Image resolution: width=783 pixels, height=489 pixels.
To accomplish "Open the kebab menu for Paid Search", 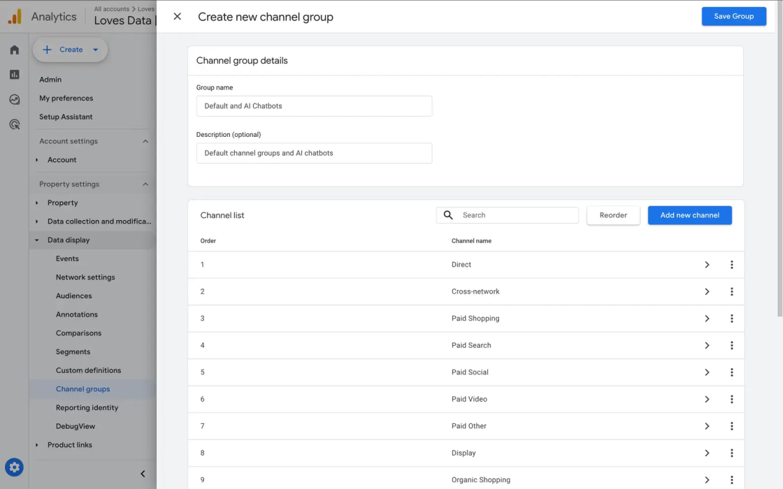I will click(x=732, y=345).
